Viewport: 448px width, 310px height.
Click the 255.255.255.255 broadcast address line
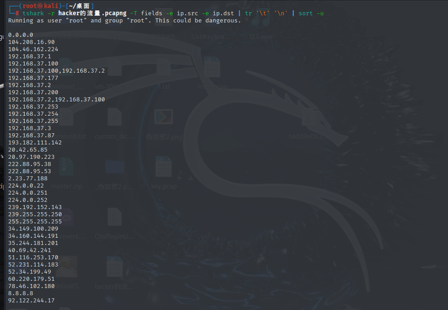[x=35, y=221]
